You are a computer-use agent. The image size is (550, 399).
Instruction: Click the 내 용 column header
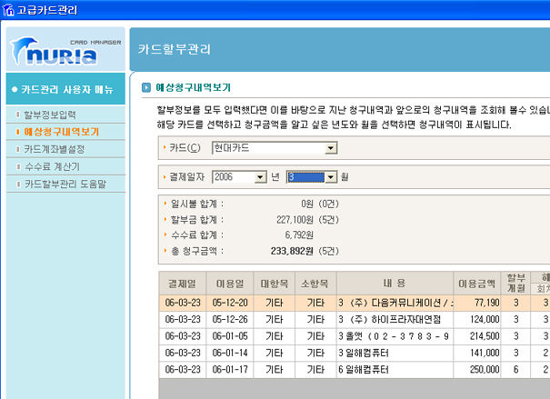(394, 283)
